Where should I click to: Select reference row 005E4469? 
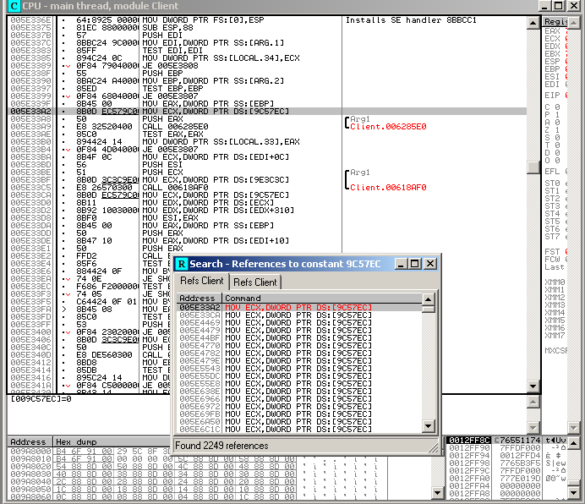click(197, 322)
